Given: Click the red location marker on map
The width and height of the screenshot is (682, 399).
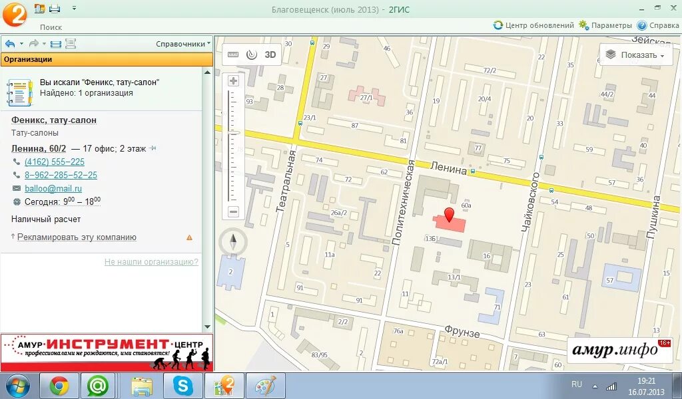Looking at the screenshot, I should (448, 215).
